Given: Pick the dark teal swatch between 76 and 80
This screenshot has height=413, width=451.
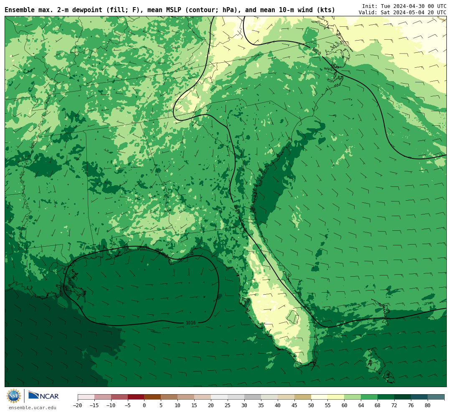Looking at the screenshot, I should tap(420, 397).
